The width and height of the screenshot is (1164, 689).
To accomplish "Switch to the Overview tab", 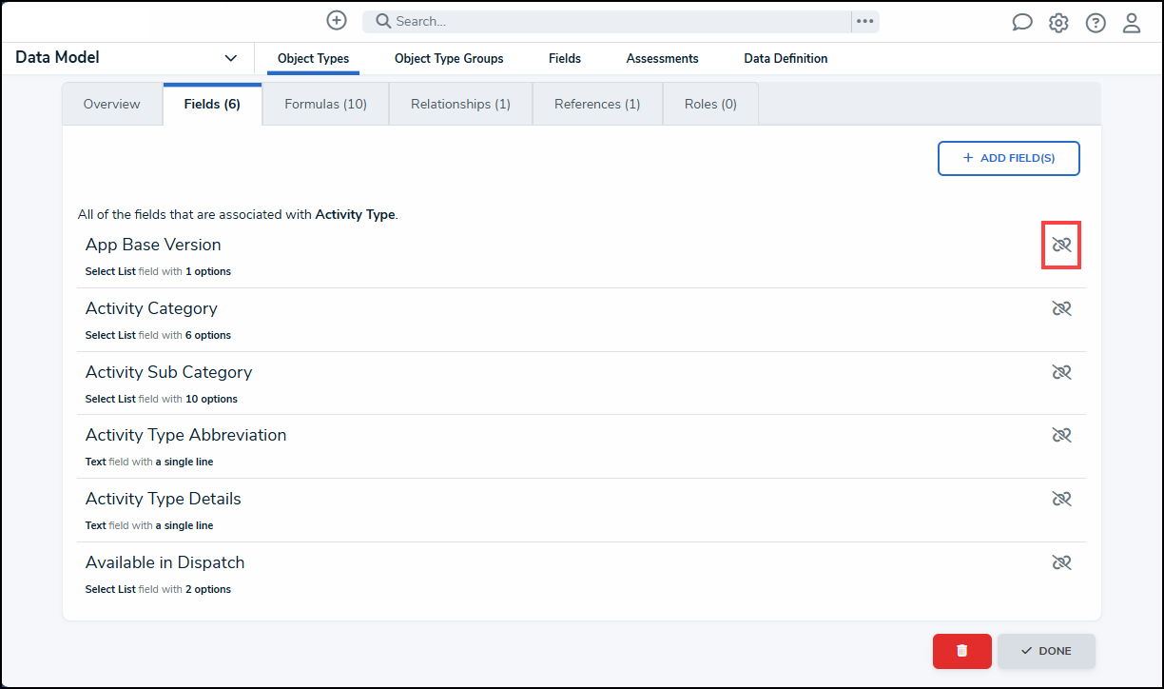I will (x=112, y=104).
